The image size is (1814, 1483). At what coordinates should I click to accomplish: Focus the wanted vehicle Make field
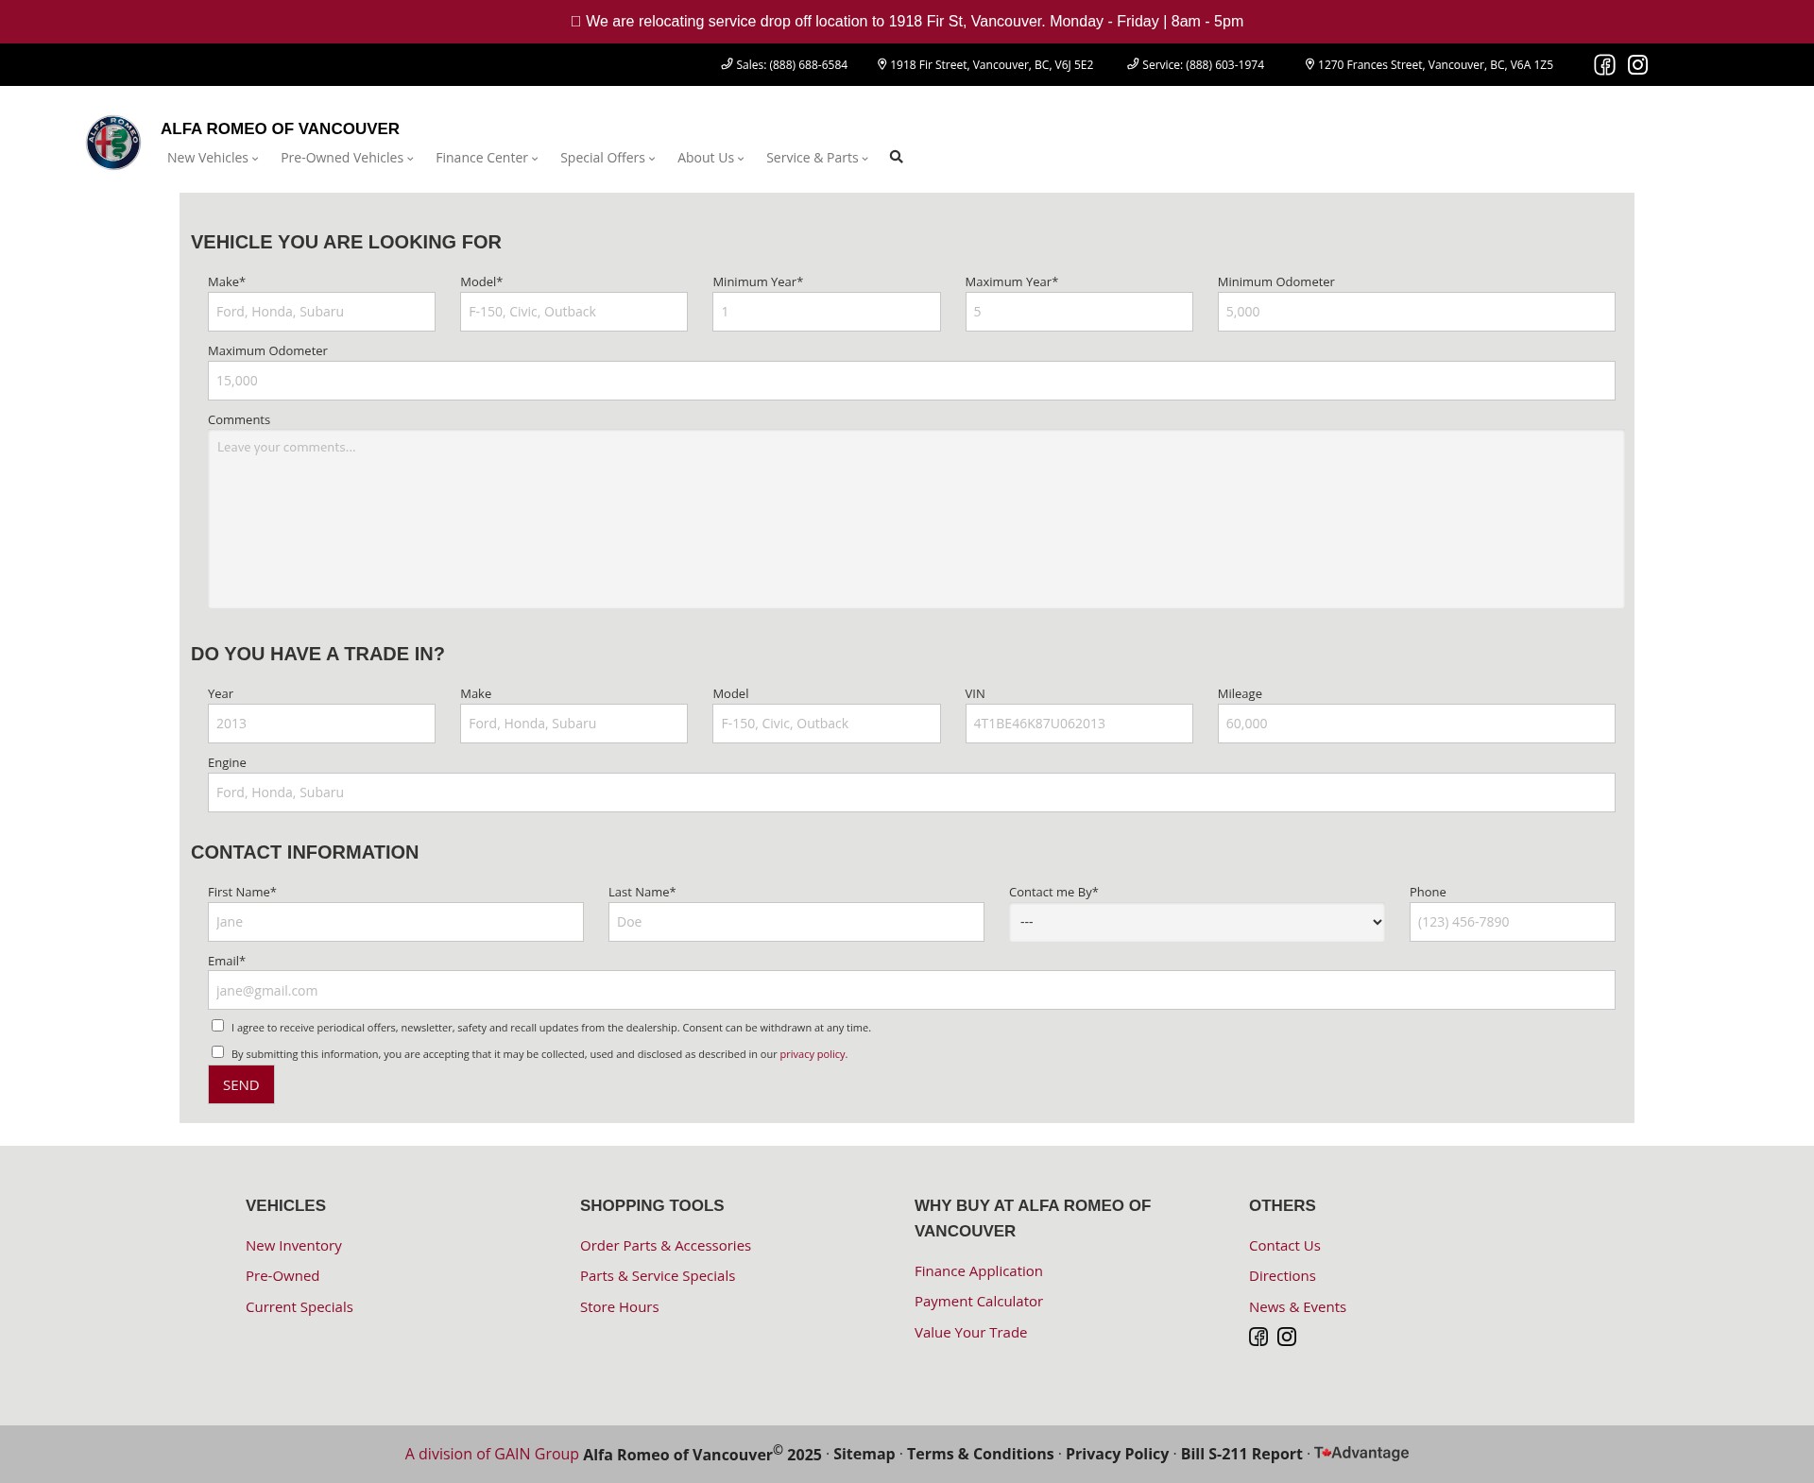point(321,312)
